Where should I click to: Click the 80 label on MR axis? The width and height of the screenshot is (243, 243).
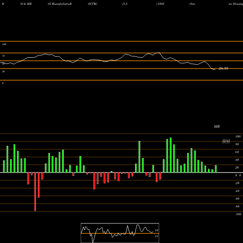[237, 144]
